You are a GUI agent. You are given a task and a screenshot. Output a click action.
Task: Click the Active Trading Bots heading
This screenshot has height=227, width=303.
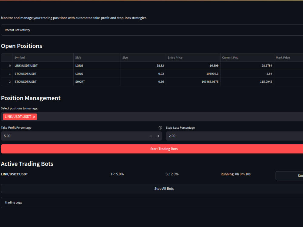[27, 164]
